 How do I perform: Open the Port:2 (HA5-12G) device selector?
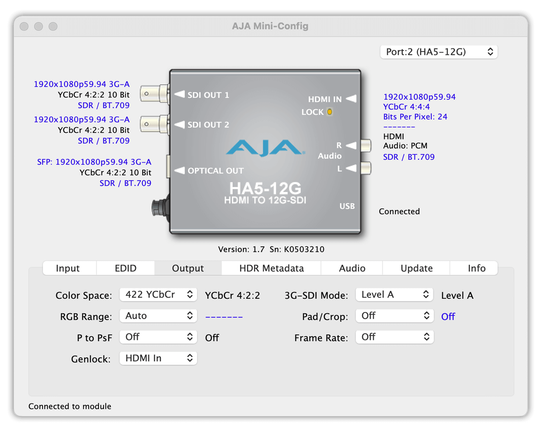coord(439,52)
